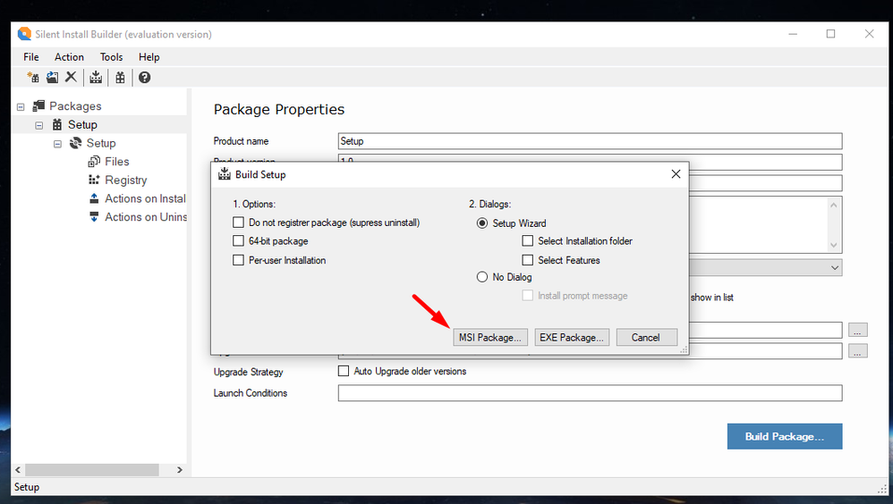
Task: Open the Action menu
Action: click(69, 57)
